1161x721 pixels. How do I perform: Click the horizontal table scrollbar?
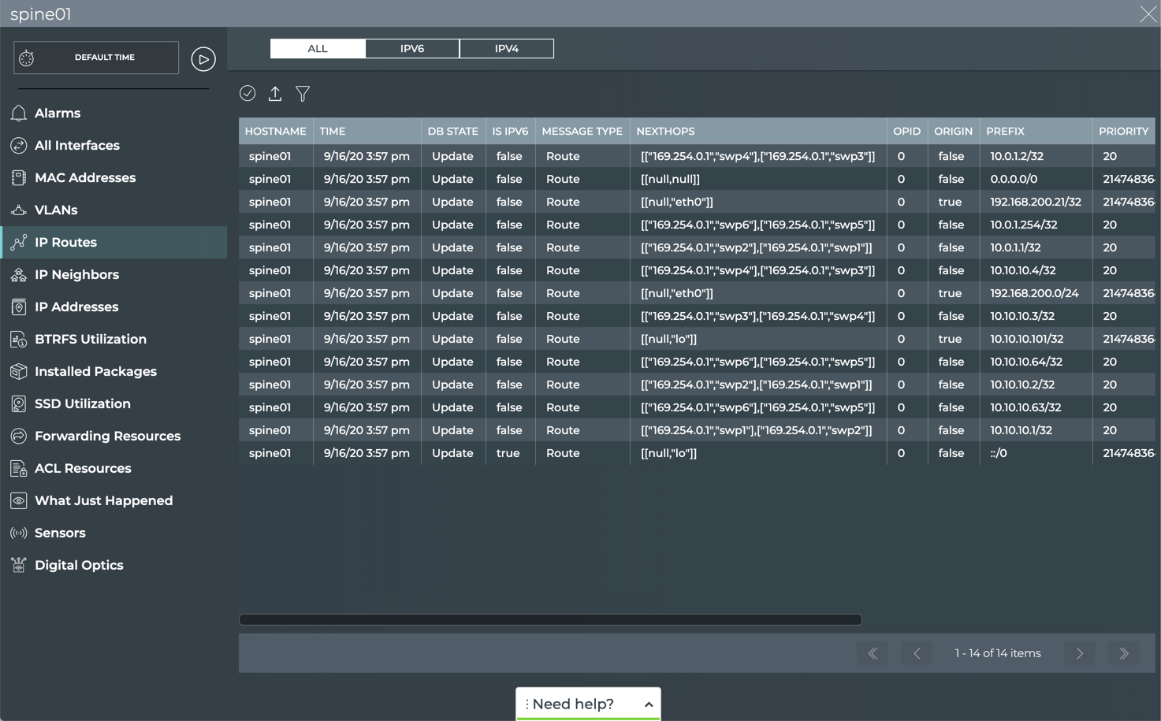point(550,620)
